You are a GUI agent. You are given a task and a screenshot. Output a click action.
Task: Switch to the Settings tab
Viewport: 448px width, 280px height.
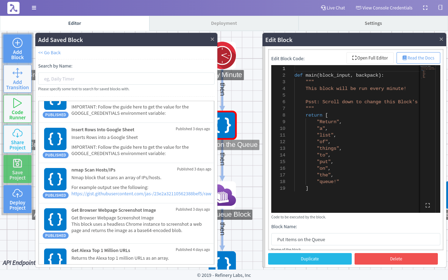coord(373,23)
